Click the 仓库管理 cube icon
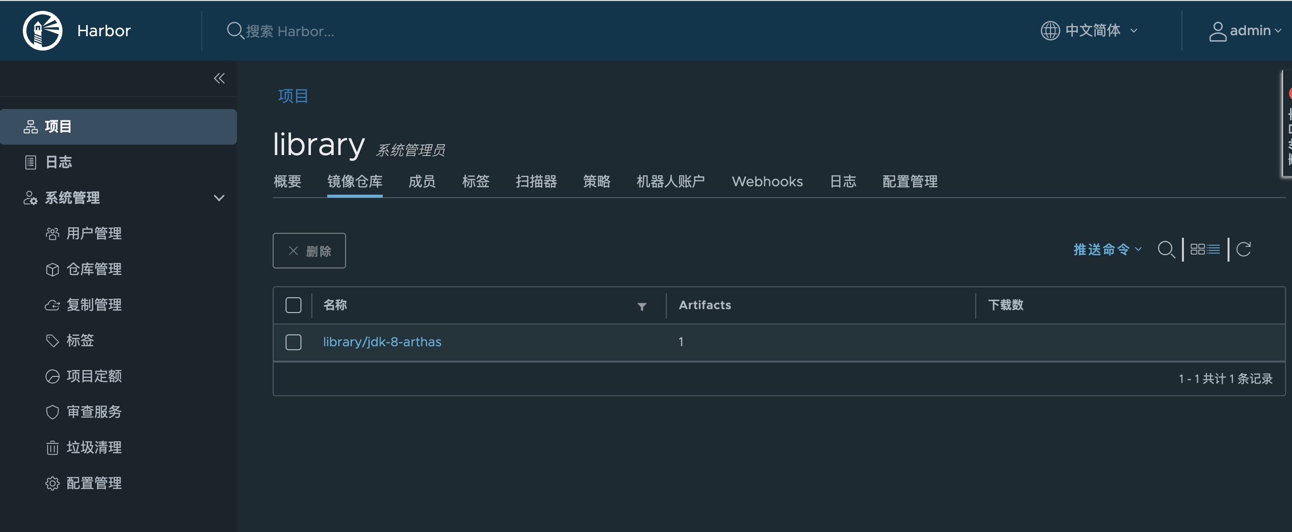Image resolution: width=1292 pixels, height=532 pixels. 52,269
